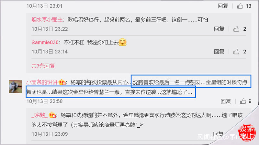Viewport: 259px width, 145px height.
Task: Click the red 茅山娱乐 seal watermark
Action: [247, 132]
